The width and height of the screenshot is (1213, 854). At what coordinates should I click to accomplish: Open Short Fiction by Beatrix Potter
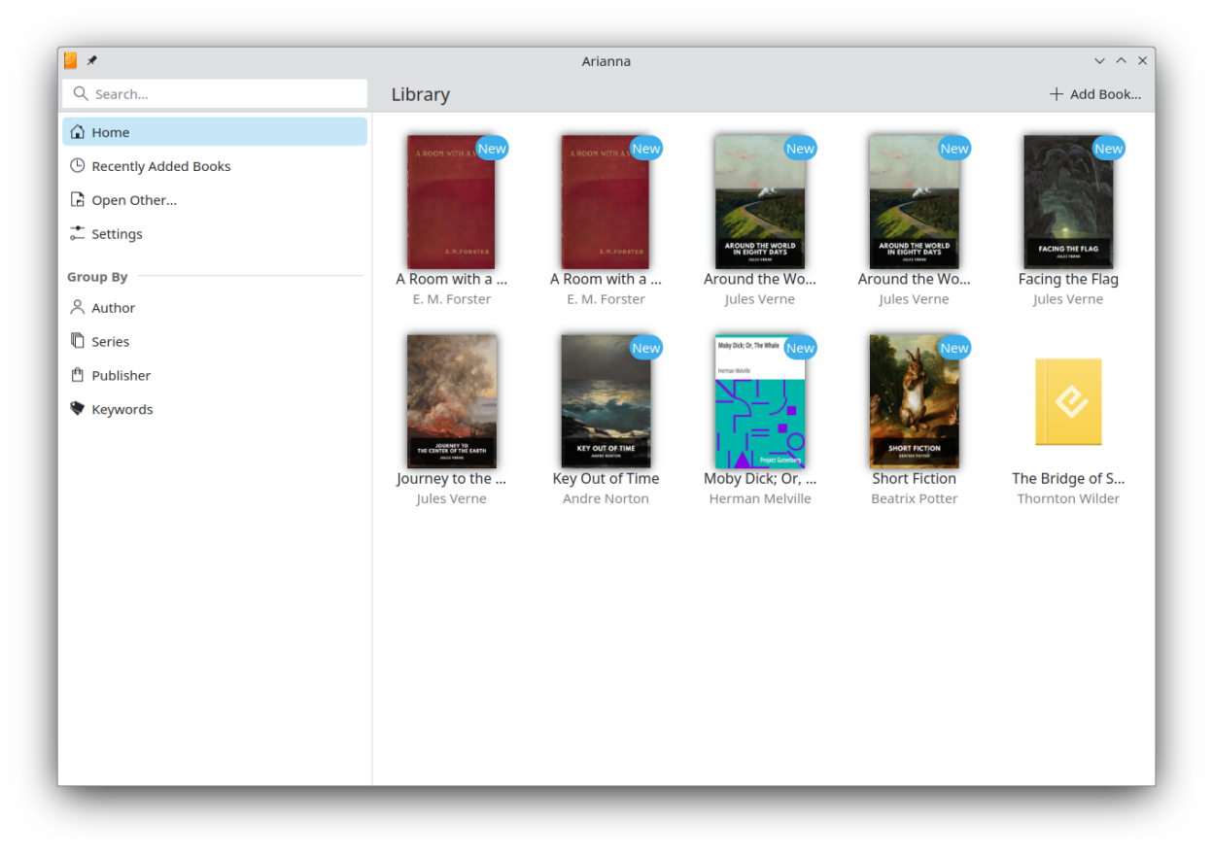[x=914, y=401]
